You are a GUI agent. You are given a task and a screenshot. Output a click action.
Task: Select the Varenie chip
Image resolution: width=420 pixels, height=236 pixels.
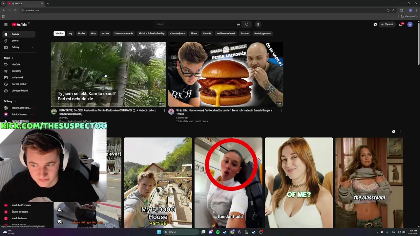point(207,33)
